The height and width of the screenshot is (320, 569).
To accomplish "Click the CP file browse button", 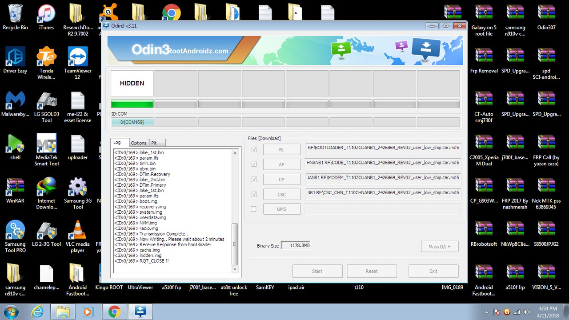I will [x=282, y=179].
